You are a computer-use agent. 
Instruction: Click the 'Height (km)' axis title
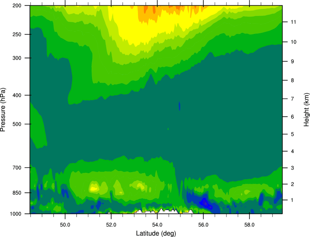306,110
